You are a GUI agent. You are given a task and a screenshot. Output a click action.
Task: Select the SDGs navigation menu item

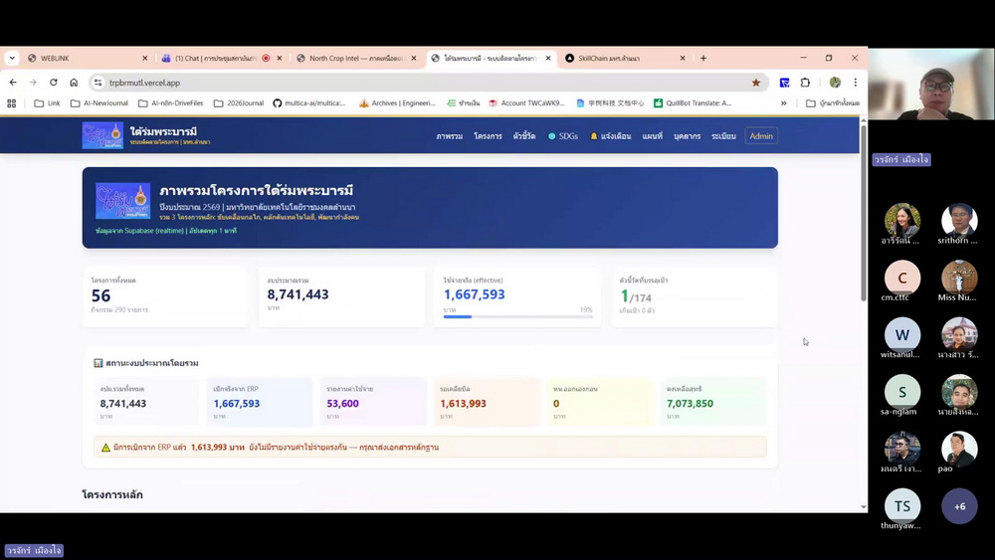tap(562, 136)
